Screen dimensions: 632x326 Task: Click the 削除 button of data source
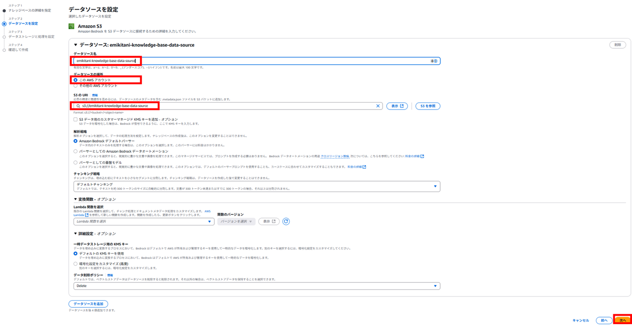pyautogui.click(x=618, y=45)
